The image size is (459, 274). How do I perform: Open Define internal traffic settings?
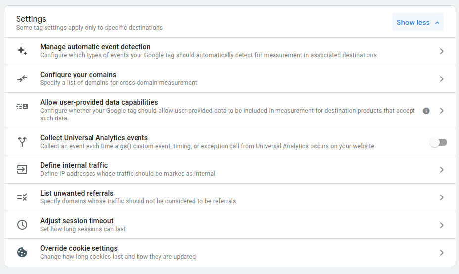74,165
